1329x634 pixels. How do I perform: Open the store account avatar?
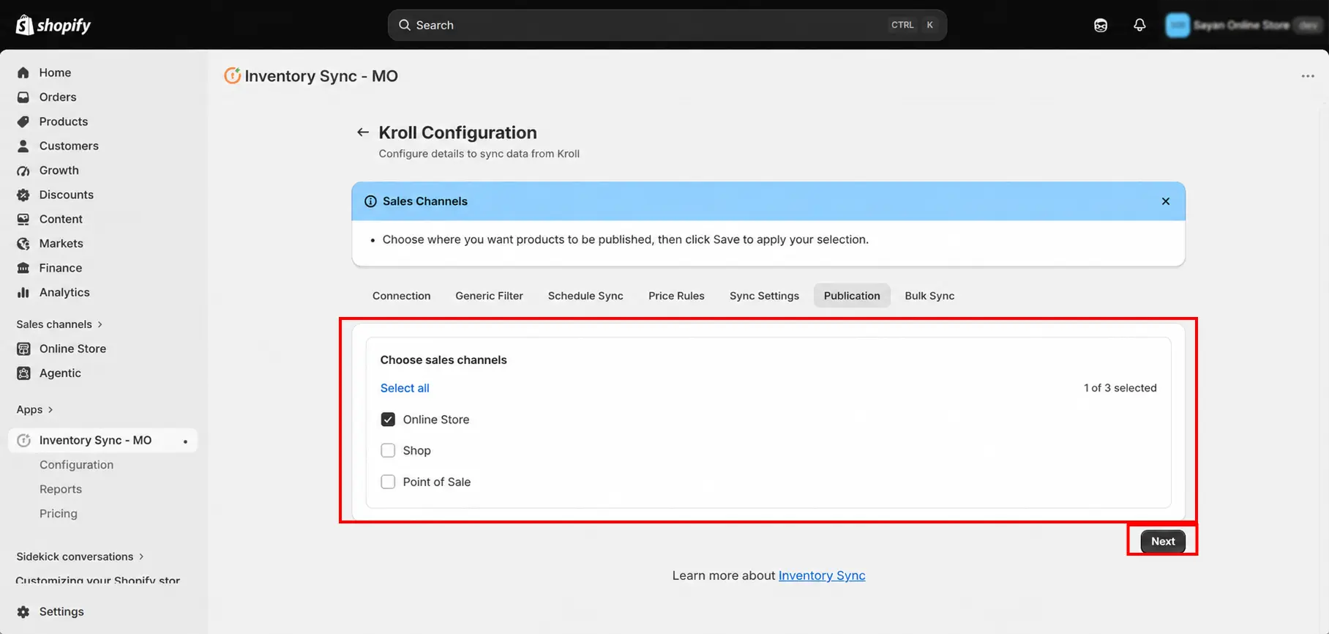click(x=1178, y=25)
